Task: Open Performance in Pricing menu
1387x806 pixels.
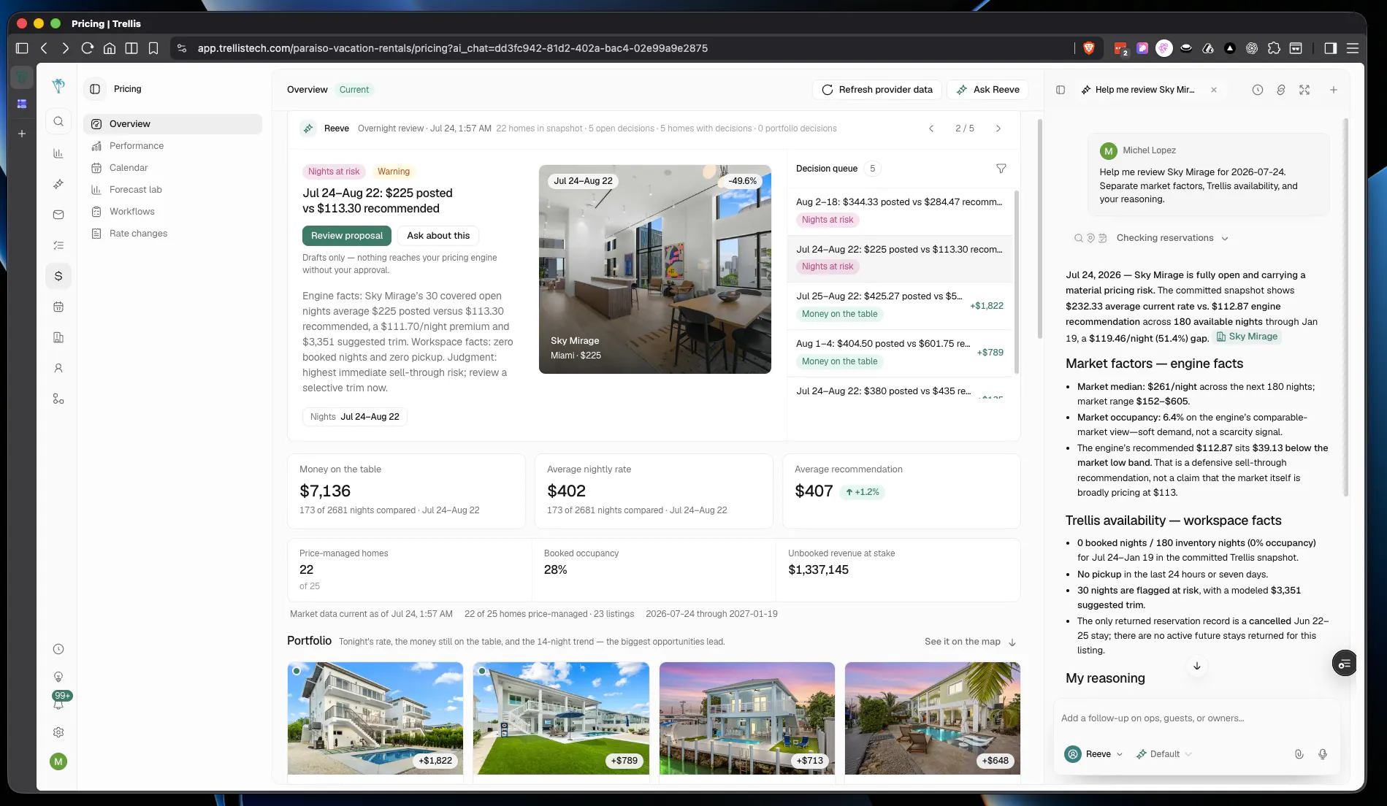Action: (172, 146)
